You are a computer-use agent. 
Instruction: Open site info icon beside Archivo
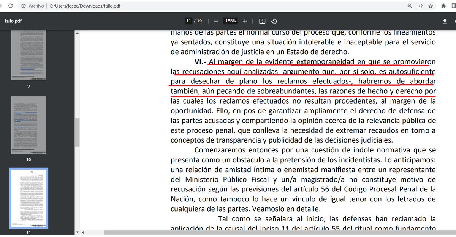(x=24, y=6)
